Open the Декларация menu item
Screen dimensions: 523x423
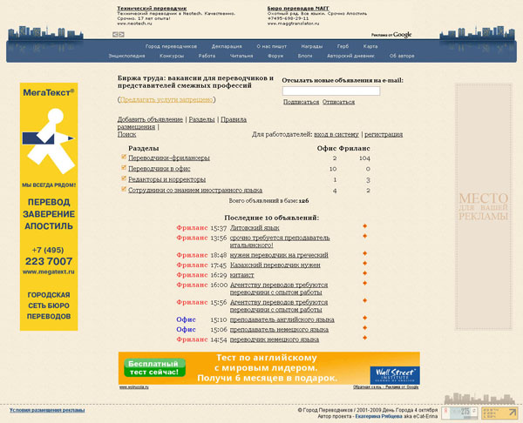(x=227, y=46)
